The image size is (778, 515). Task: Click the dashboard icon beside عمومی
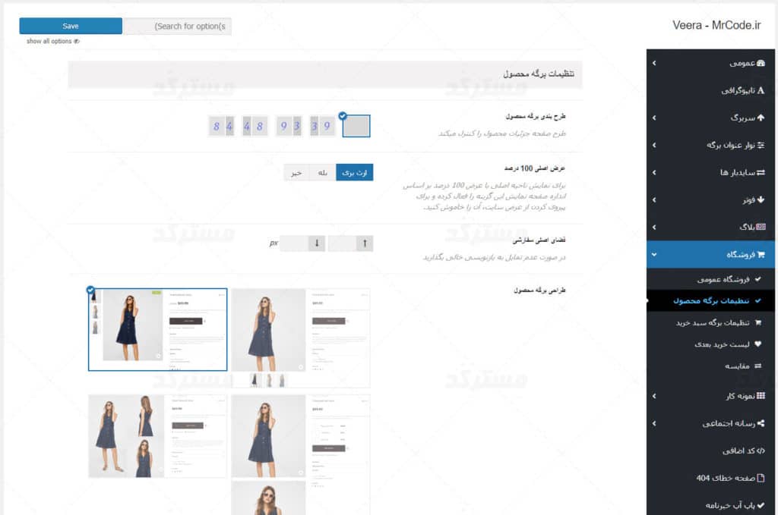(761, 63)
